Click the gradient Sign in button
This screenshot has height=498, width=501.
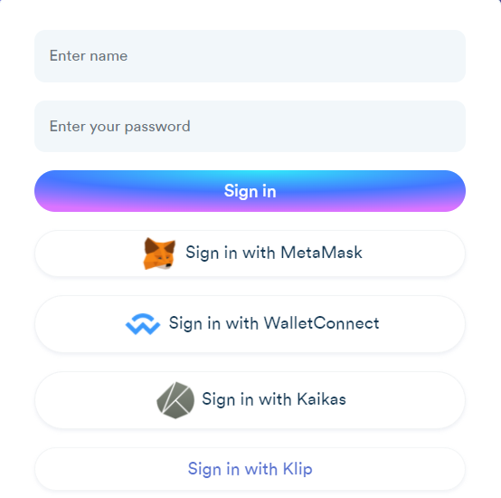[x=250, y=191]
